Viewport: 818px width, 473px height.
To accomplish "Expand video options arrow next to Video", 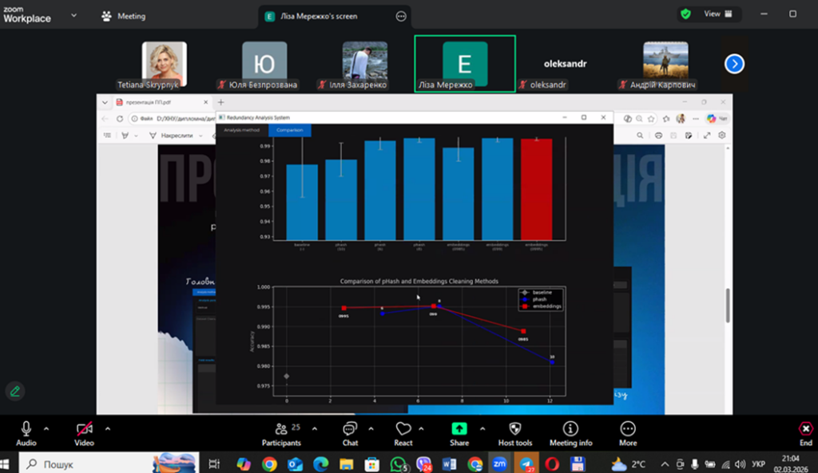I will [x=107, y=428].
